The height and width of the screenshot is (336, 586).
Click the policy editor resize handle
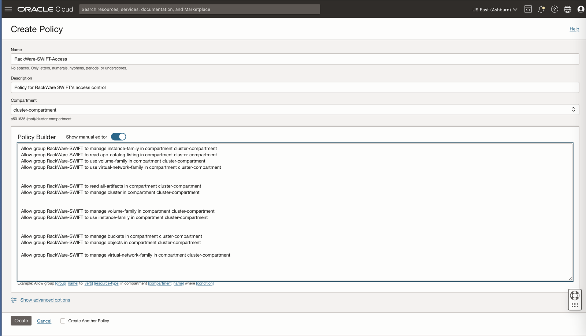pos(570,279)
